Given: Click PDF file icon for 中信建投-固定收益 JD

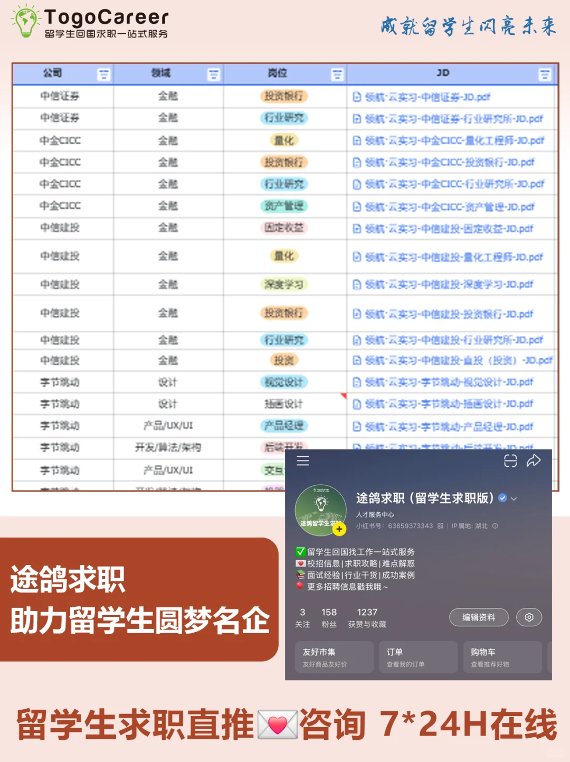Looking at the screenshot, I should 357,229.
